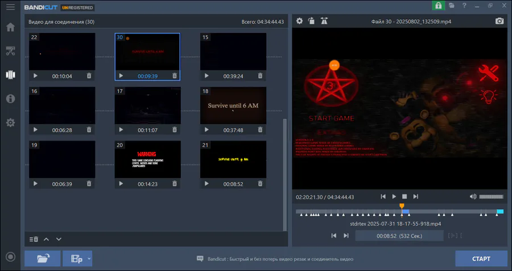This screenshot has height=271, width=512.
Task: Click the 02:20:21.30 / 04:34:44.43 time readout
Action: point(325,197)
